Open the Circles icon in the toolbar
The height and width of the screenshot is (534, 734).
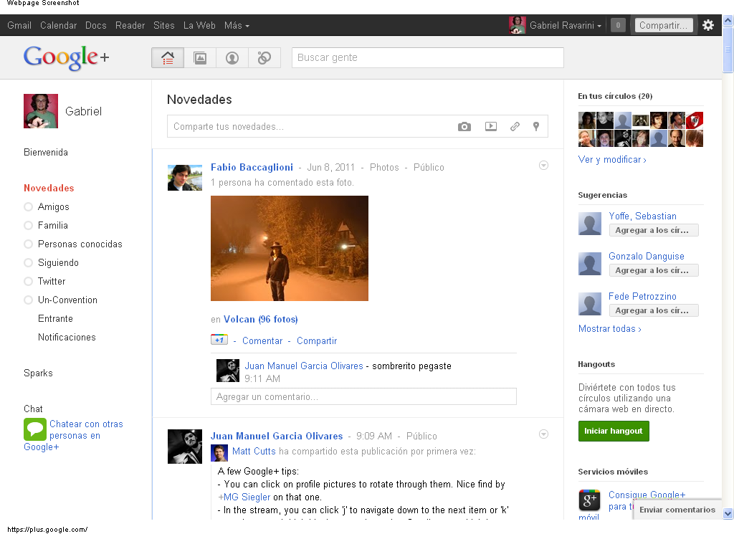pyautogui.click(x=264, y=58)
